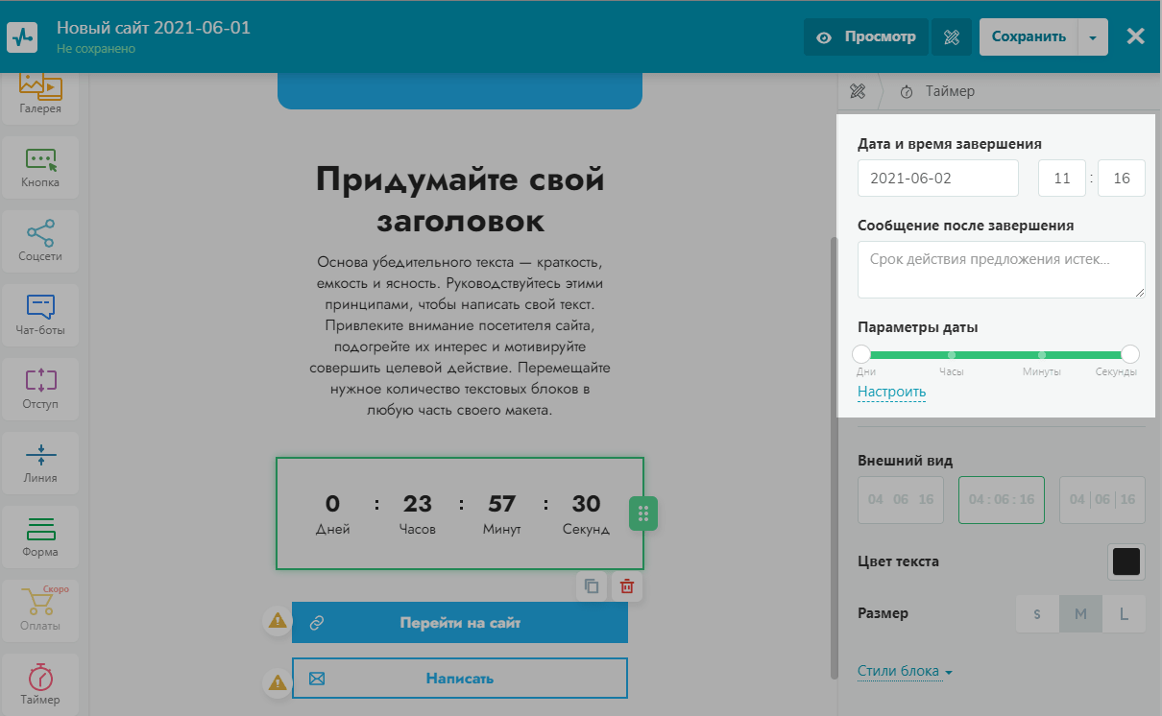Select the Дни slider handle
The width and height of the screenshot is (1162, 716).
861,354
